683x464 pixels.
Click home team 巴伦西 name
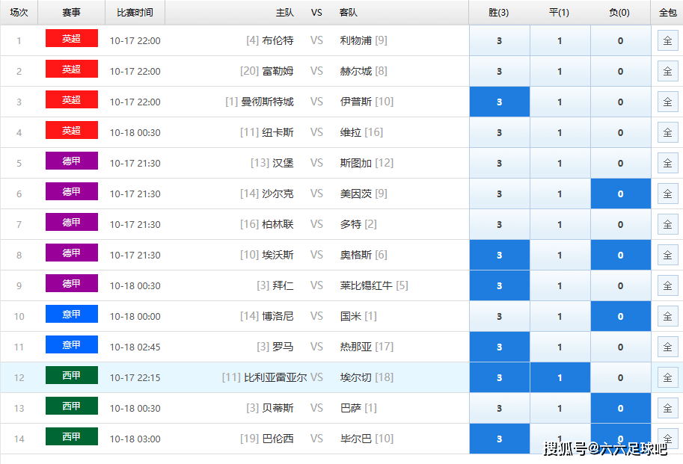[x=278, y=439]
